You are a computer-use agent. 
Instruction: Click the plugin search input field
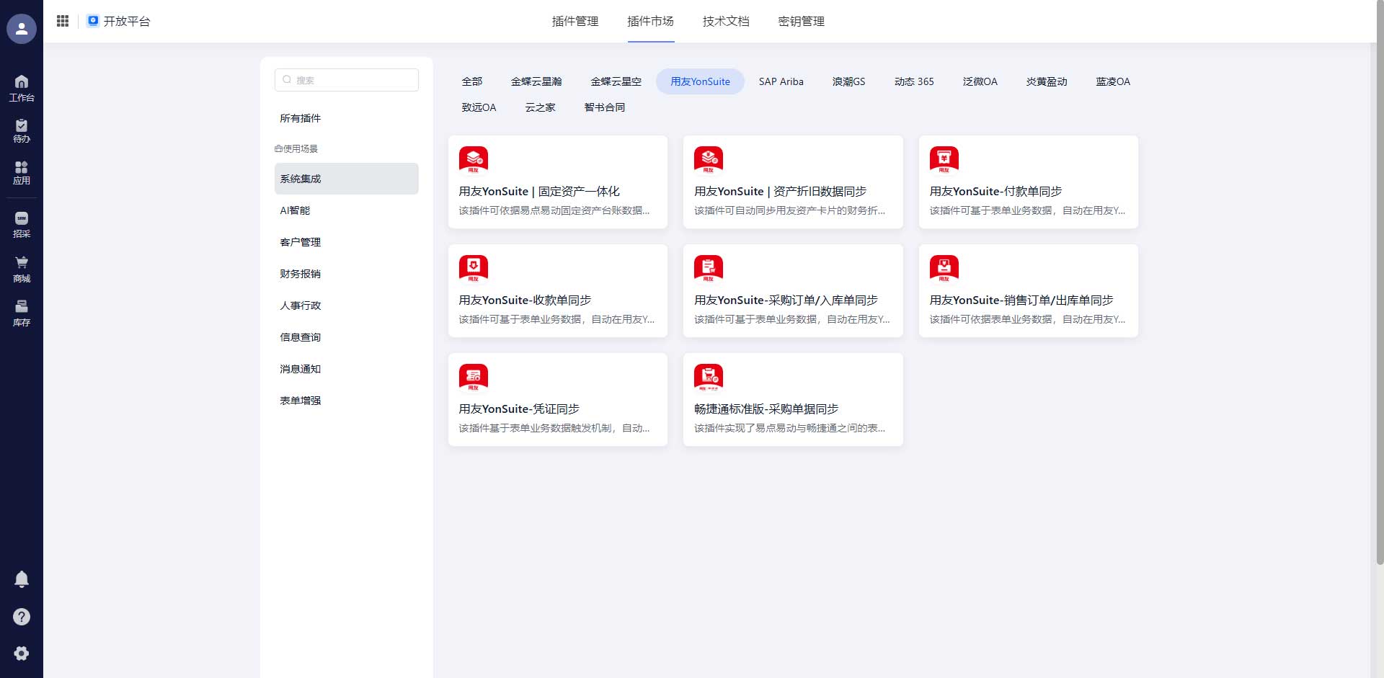[347, 80]
